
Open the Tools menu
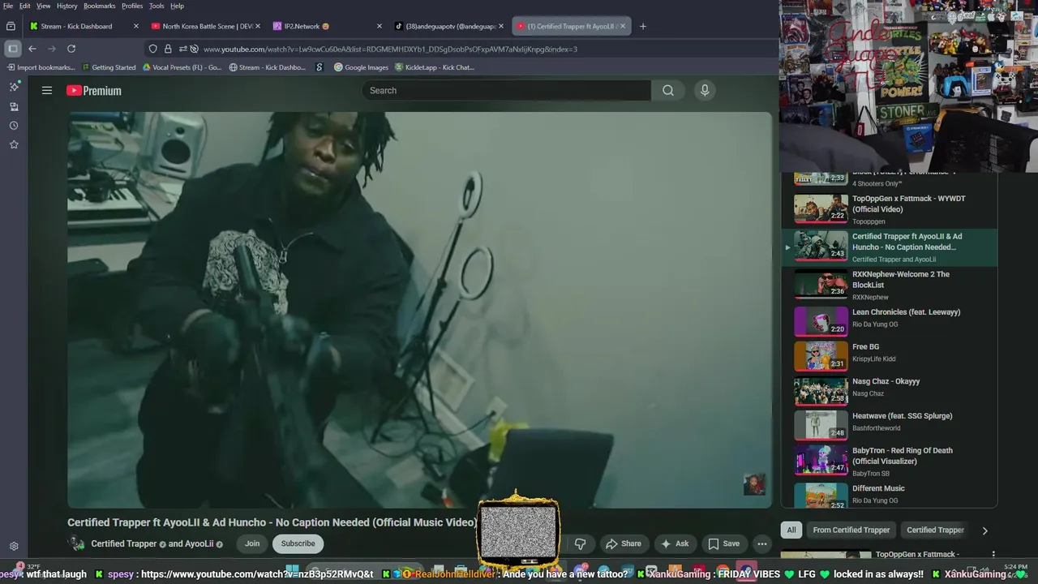click(x=157, y=6)
